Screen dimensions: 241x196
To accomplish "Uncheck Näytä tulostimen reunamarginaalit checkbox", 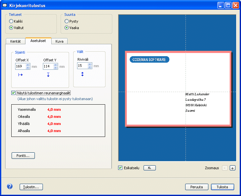I will pyautogui.click(x=13, y=93).
